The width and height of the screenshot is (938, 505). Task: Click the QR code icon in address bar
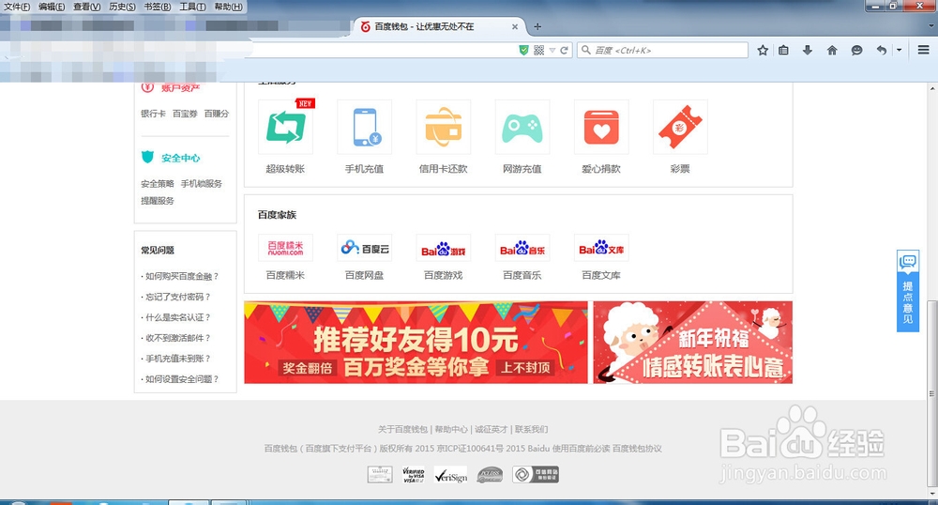[x=539, y=51]
